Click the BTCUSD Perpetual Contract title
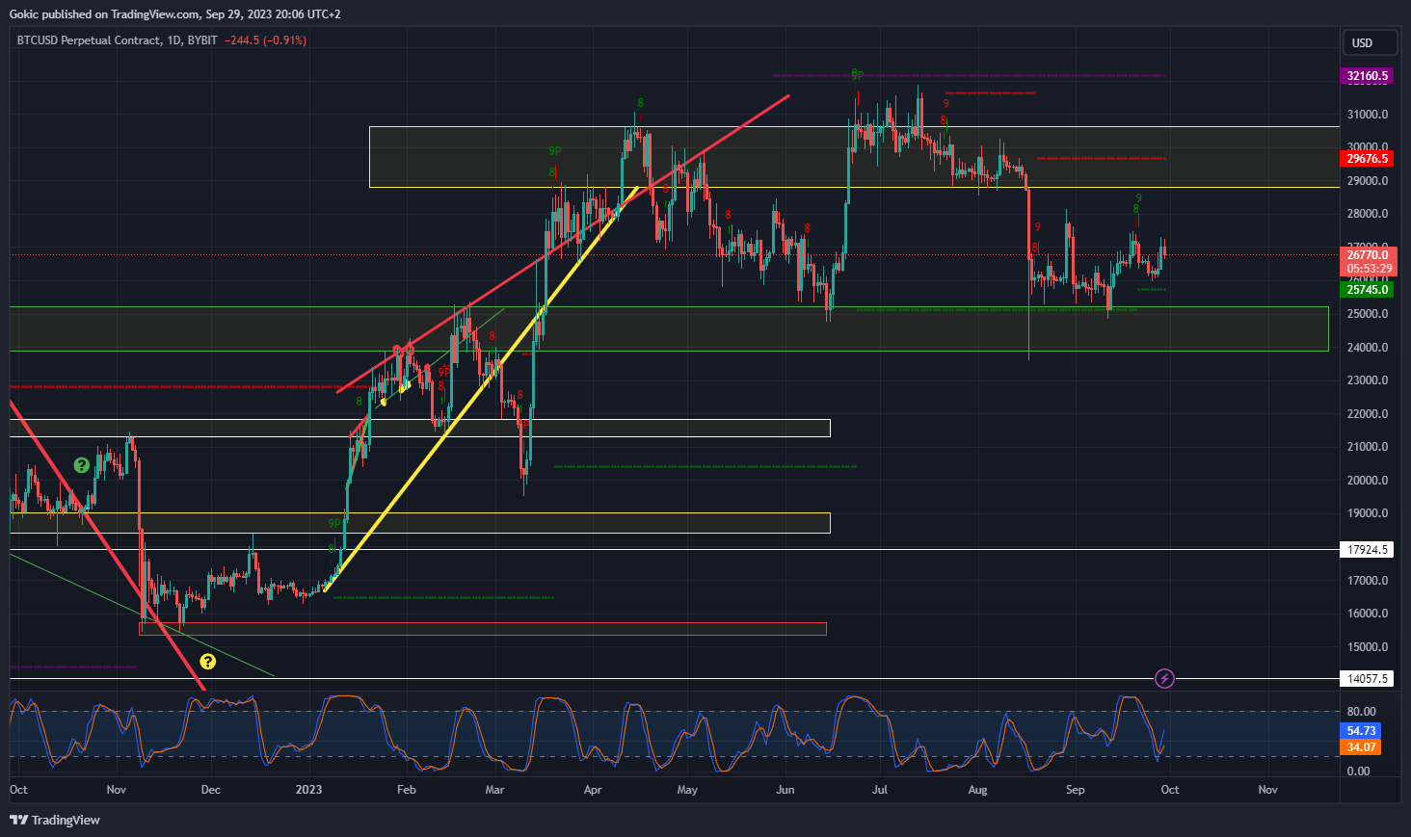The height and width of the screenshot is (837, 1411). [x=89, y=40]
